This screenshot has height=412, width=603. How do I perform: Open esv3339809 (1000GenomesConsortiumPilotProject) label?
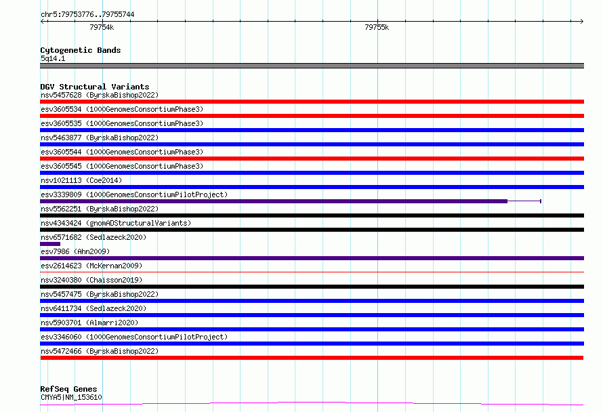pyautogui.click(x=134, y=194)
